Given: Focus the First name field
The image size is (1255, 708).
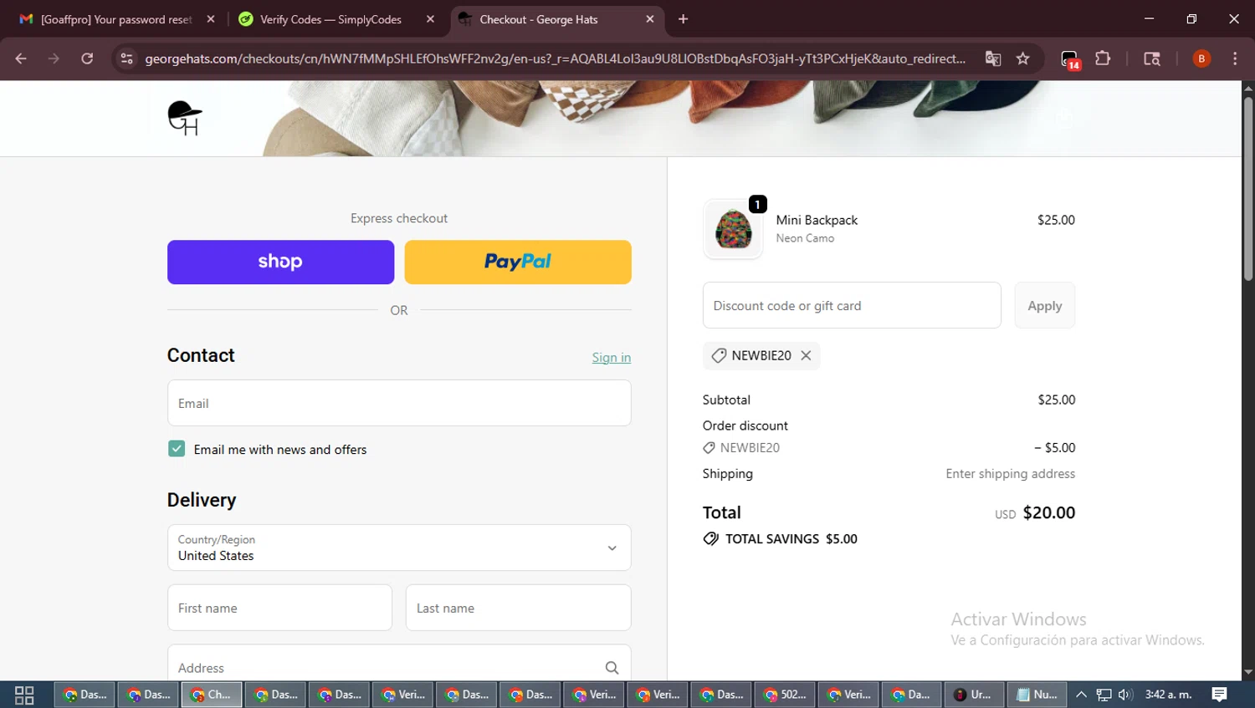Looking at the screenshot, I should pos(279,608).
